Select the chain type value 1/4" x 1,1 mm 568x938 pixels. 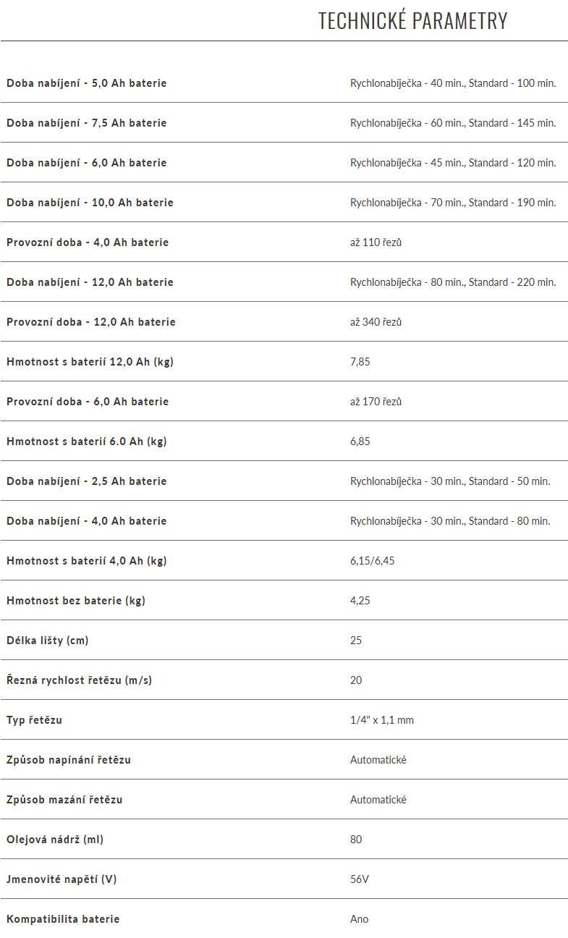coord(382,720)
